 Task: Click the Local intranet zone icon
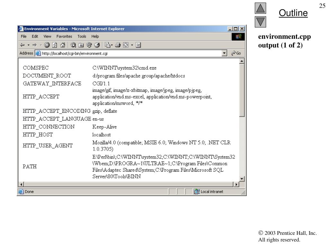click(x=197, y=192)
